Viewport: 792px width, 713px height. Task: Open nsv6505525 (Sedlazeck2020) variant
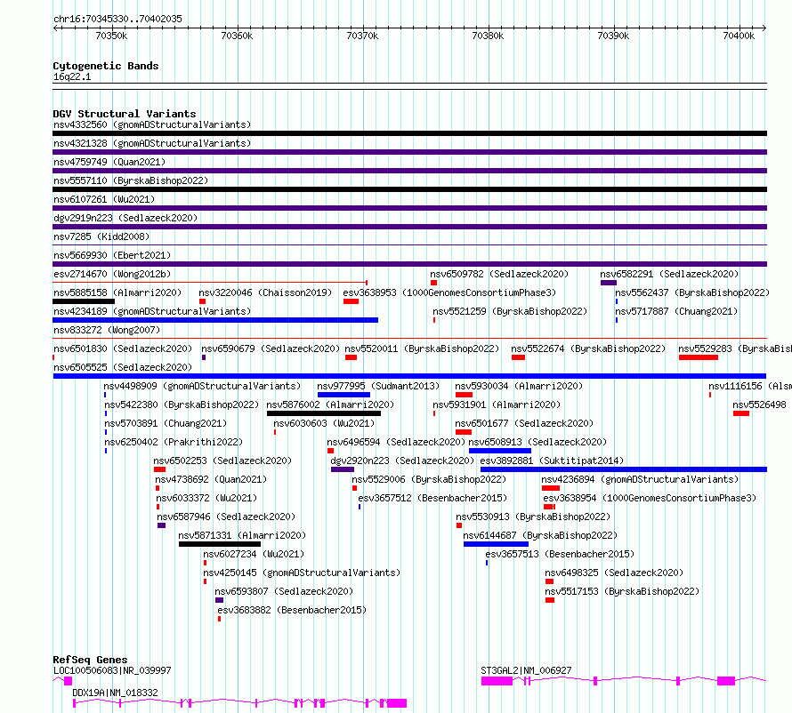tap(123, 367)
